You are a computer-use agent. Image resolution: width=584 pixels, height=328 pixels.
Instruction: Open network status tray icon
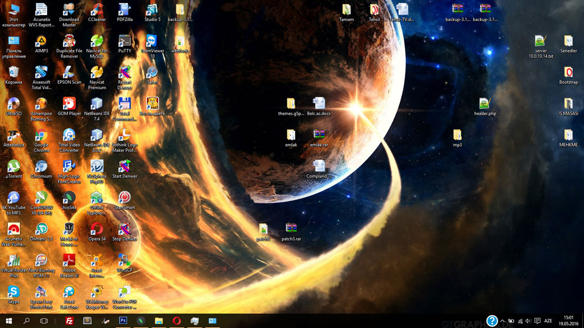tap(520, 321)
